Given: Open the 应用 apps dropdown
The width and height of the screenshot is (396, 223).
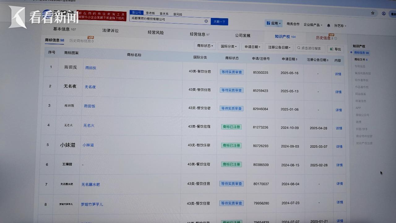Looking at the screenshot, I should 274,23.
